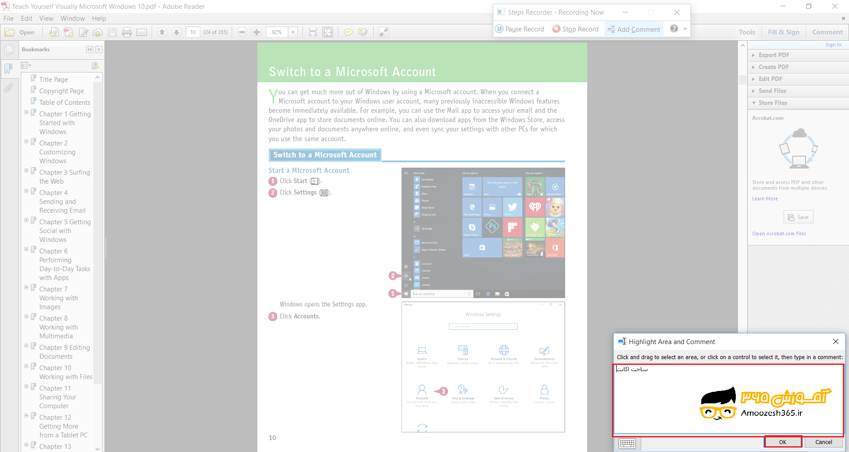Expand the Send Files section
Image resolution: width=849 pixels, height=452 pixels.
798,91
